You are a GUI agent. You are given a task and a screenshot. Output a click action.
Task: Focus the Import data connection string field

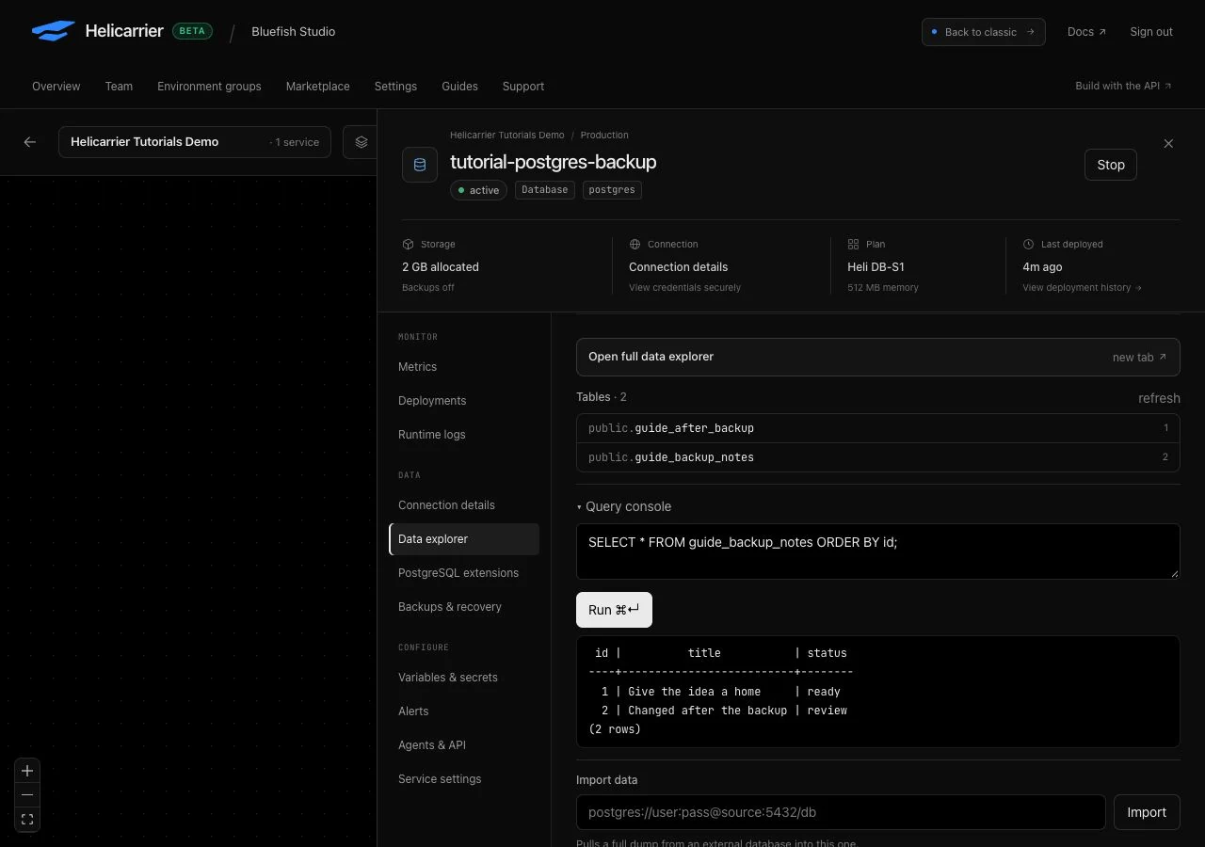pos(841,812)
